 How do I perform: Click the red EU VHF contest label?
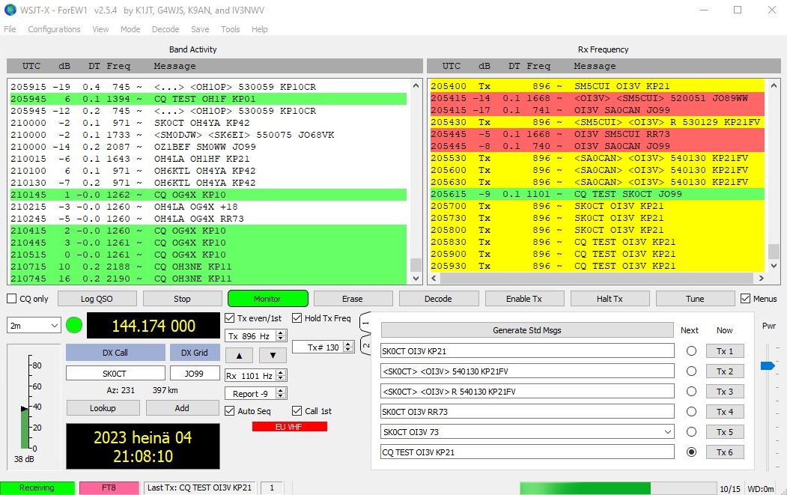(x=289, y=427)
